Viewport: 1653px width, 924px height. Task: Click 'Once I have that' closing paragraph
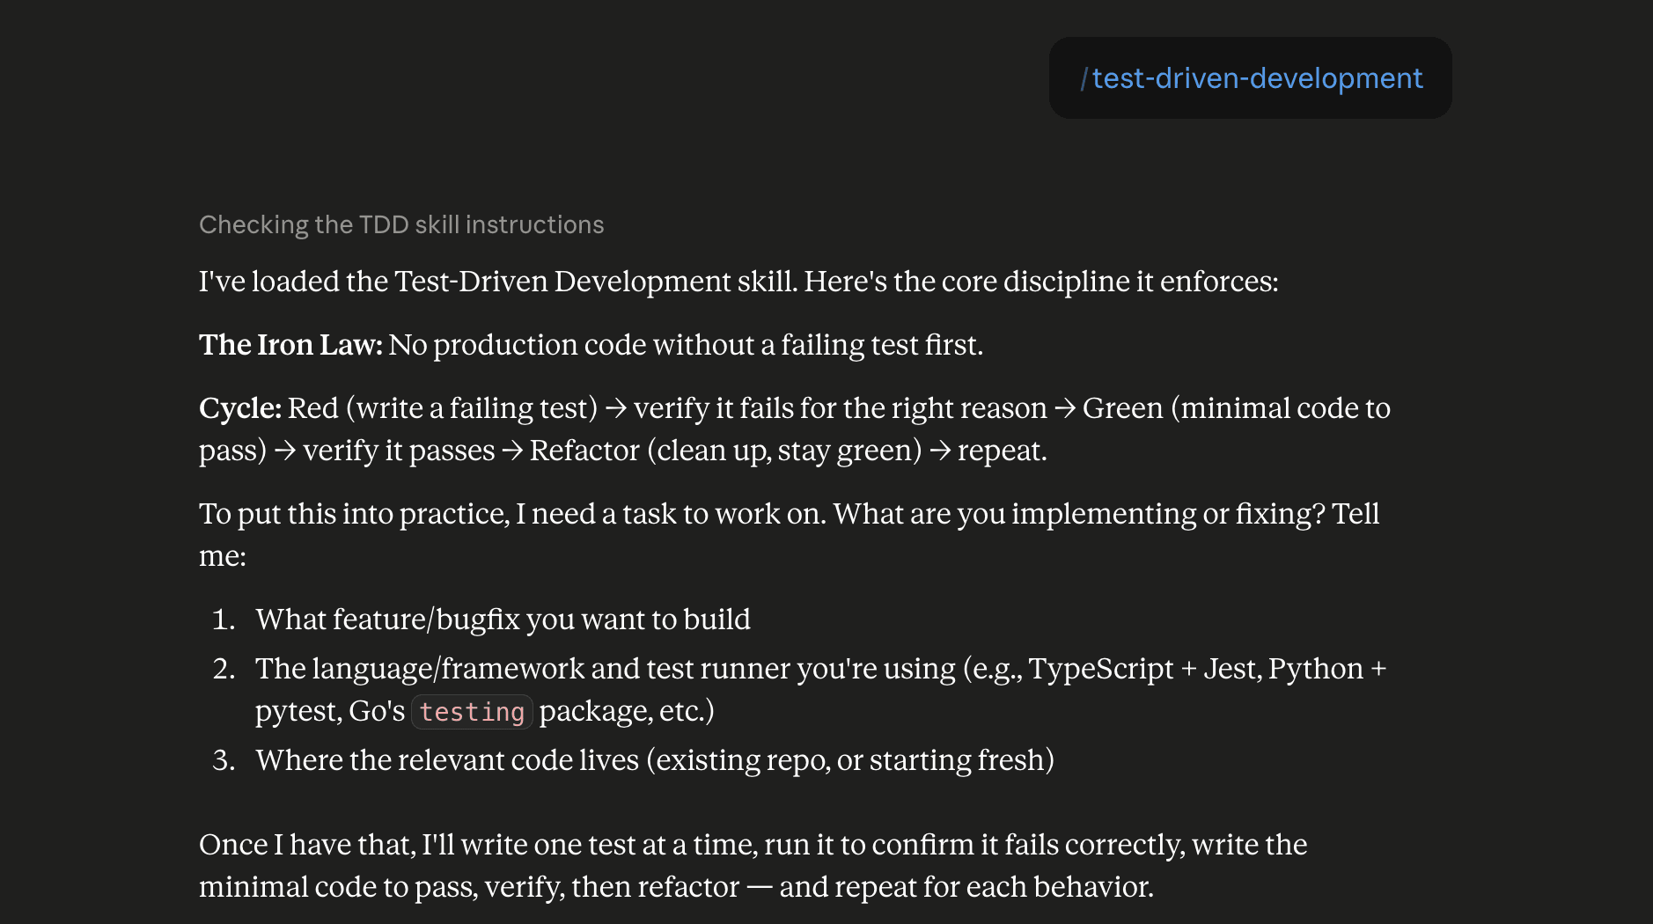[x=753, y=866]
